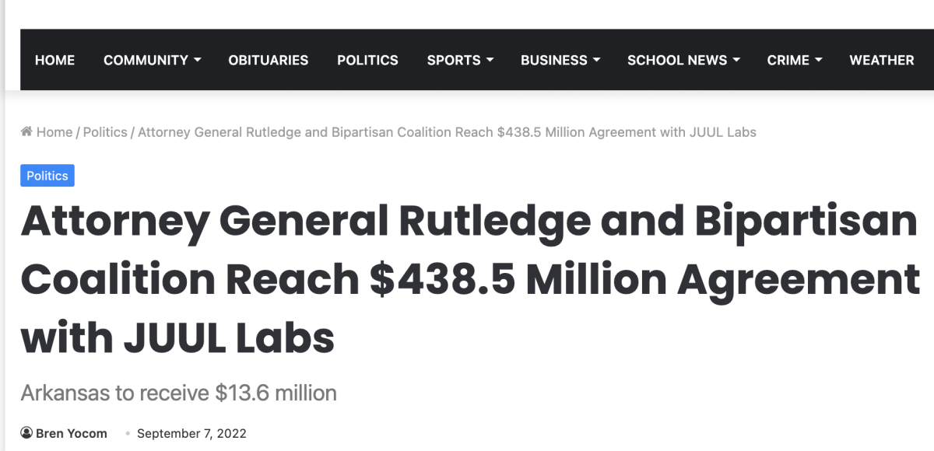Screen dimensions: 934x451
Task: Open the WEATHER navigation item
Action: click(x=881, y=60)
